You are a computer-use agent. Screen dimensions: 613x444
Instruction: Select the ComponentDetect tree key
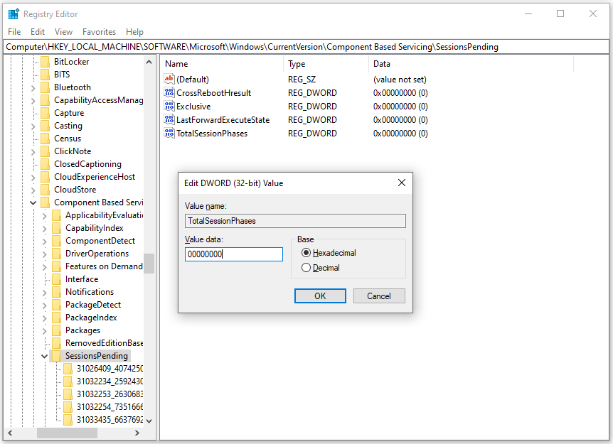pos(100,241)
